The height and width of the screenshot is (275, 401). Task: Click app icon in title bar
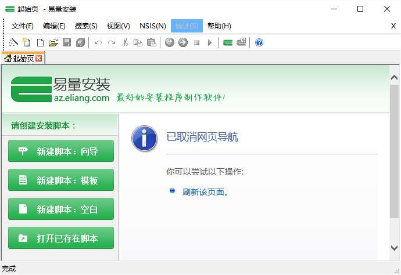point(10,9)
